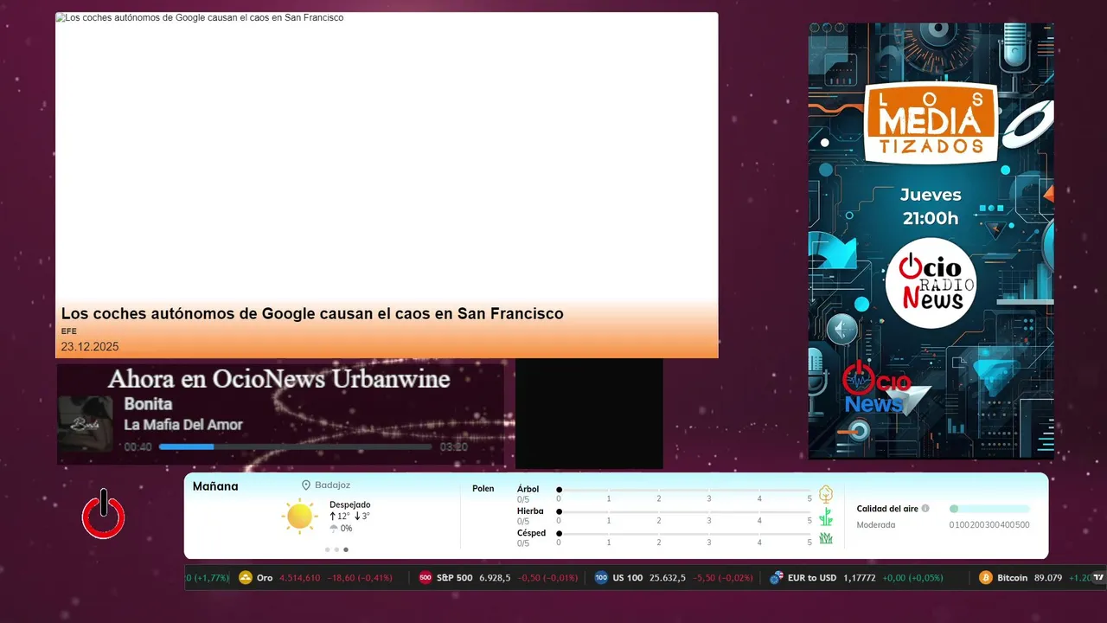
Task: Click the Badajoz location pin icon
Action: 306,485
